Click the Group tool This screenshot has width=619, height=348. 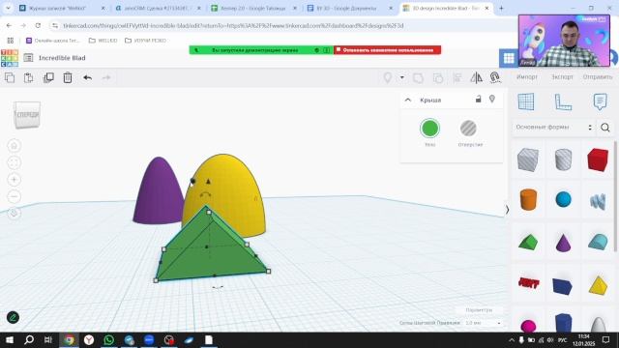tap(418, 77)
